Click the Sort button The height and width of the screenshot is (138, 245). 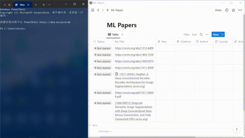pyautogui.click(x=194, y=35)
